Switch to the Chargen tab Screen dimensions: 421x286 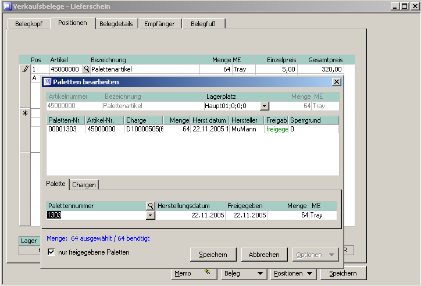(84, 184)
